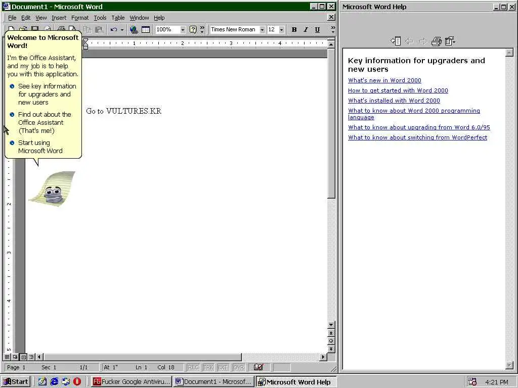Open the Times New Roman font dropdown
The height and width of the screenshot is (388, 518).
point(262,30)
